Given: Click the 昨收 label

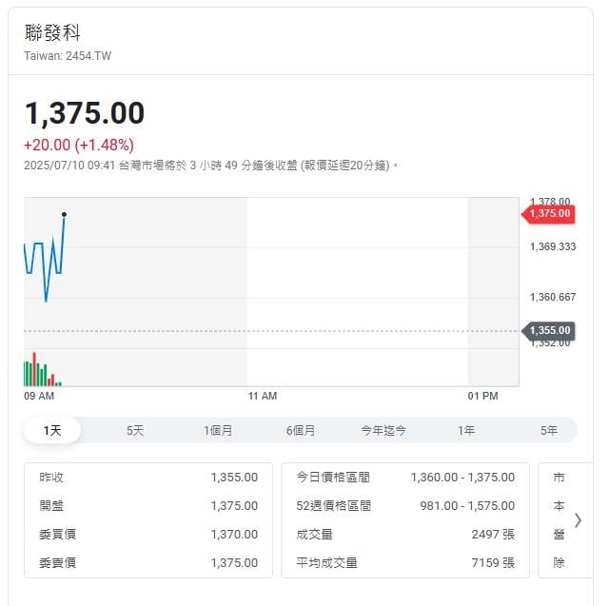Looking at the screenshot, I should (51, 478).
